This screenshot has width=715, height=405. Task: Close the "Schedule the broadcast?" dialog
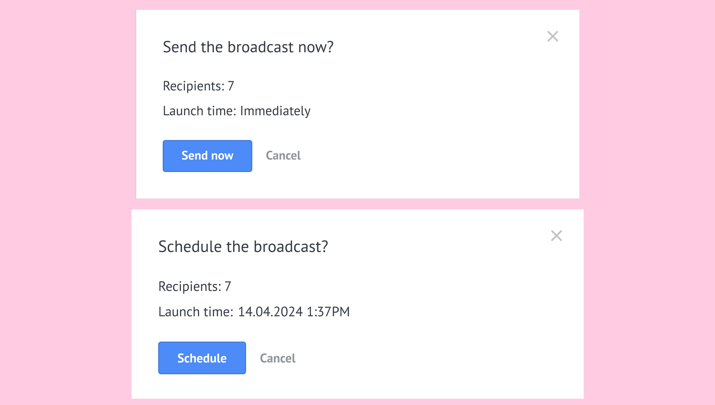point(556,236)
